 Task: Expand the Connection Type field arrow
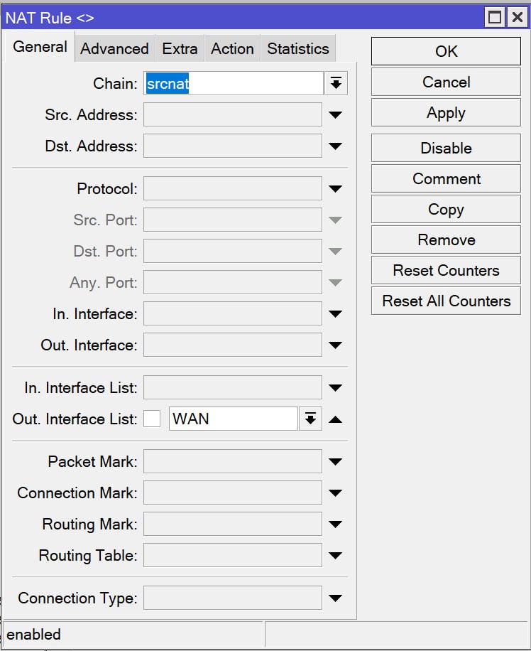(x=335, y=598)
